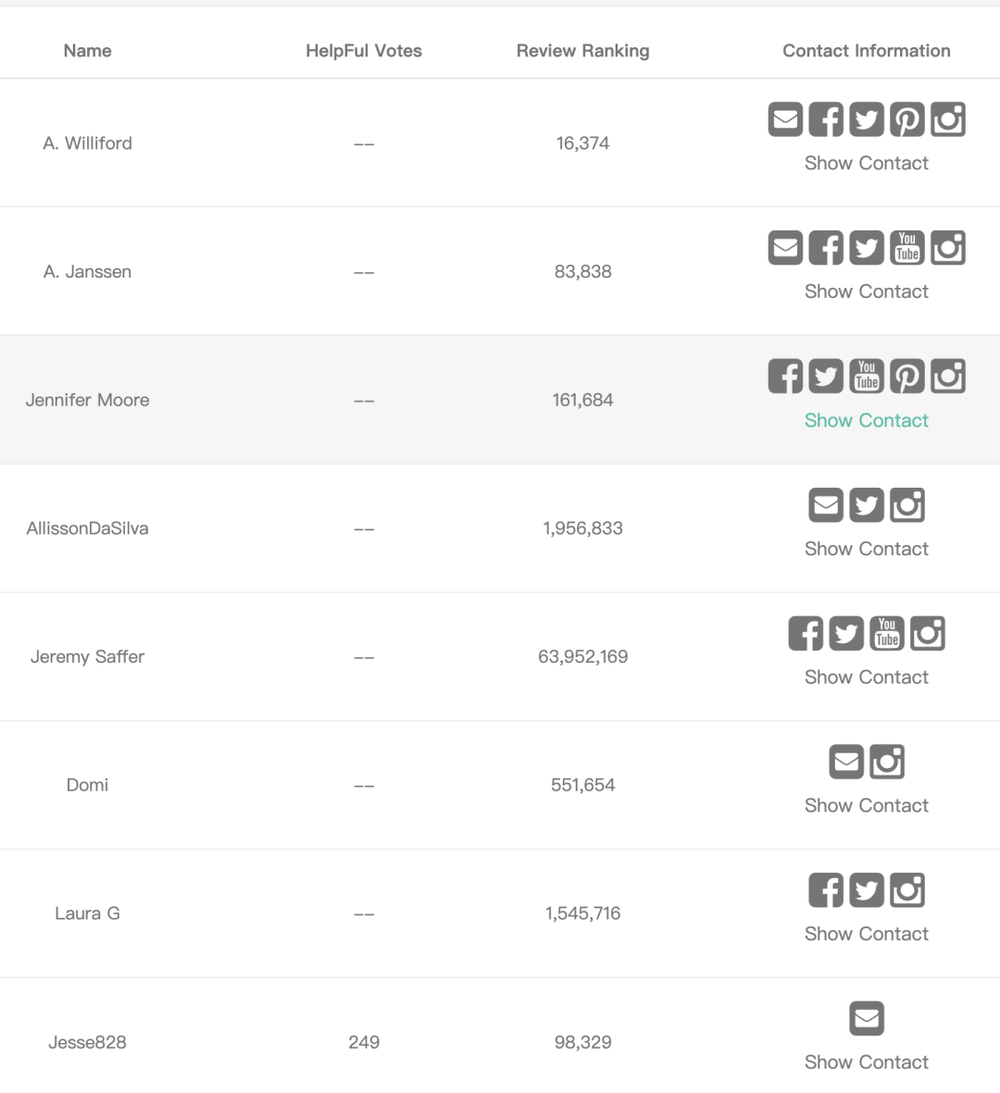Click the Name column header
Screen dimensions: 1000x1093
(87, 51)
